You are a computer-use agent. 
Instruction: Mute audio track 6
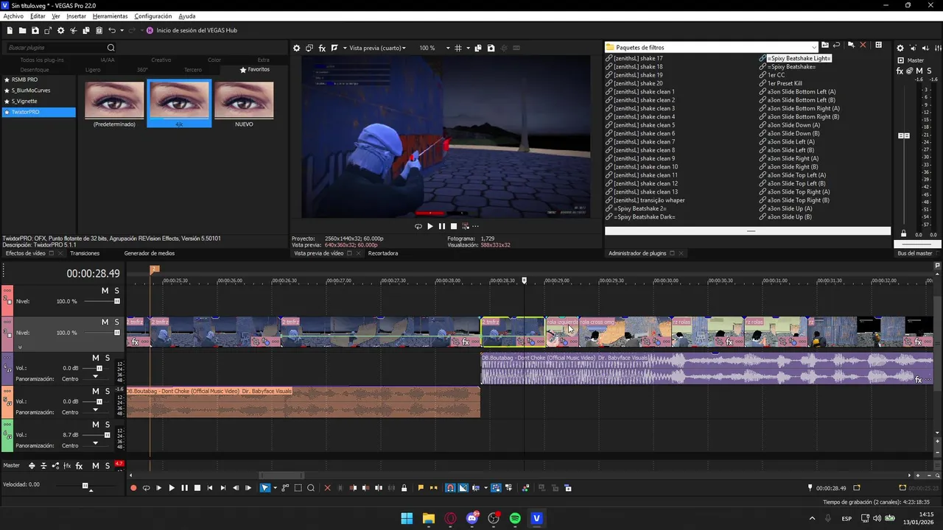(x=97, y=425)
